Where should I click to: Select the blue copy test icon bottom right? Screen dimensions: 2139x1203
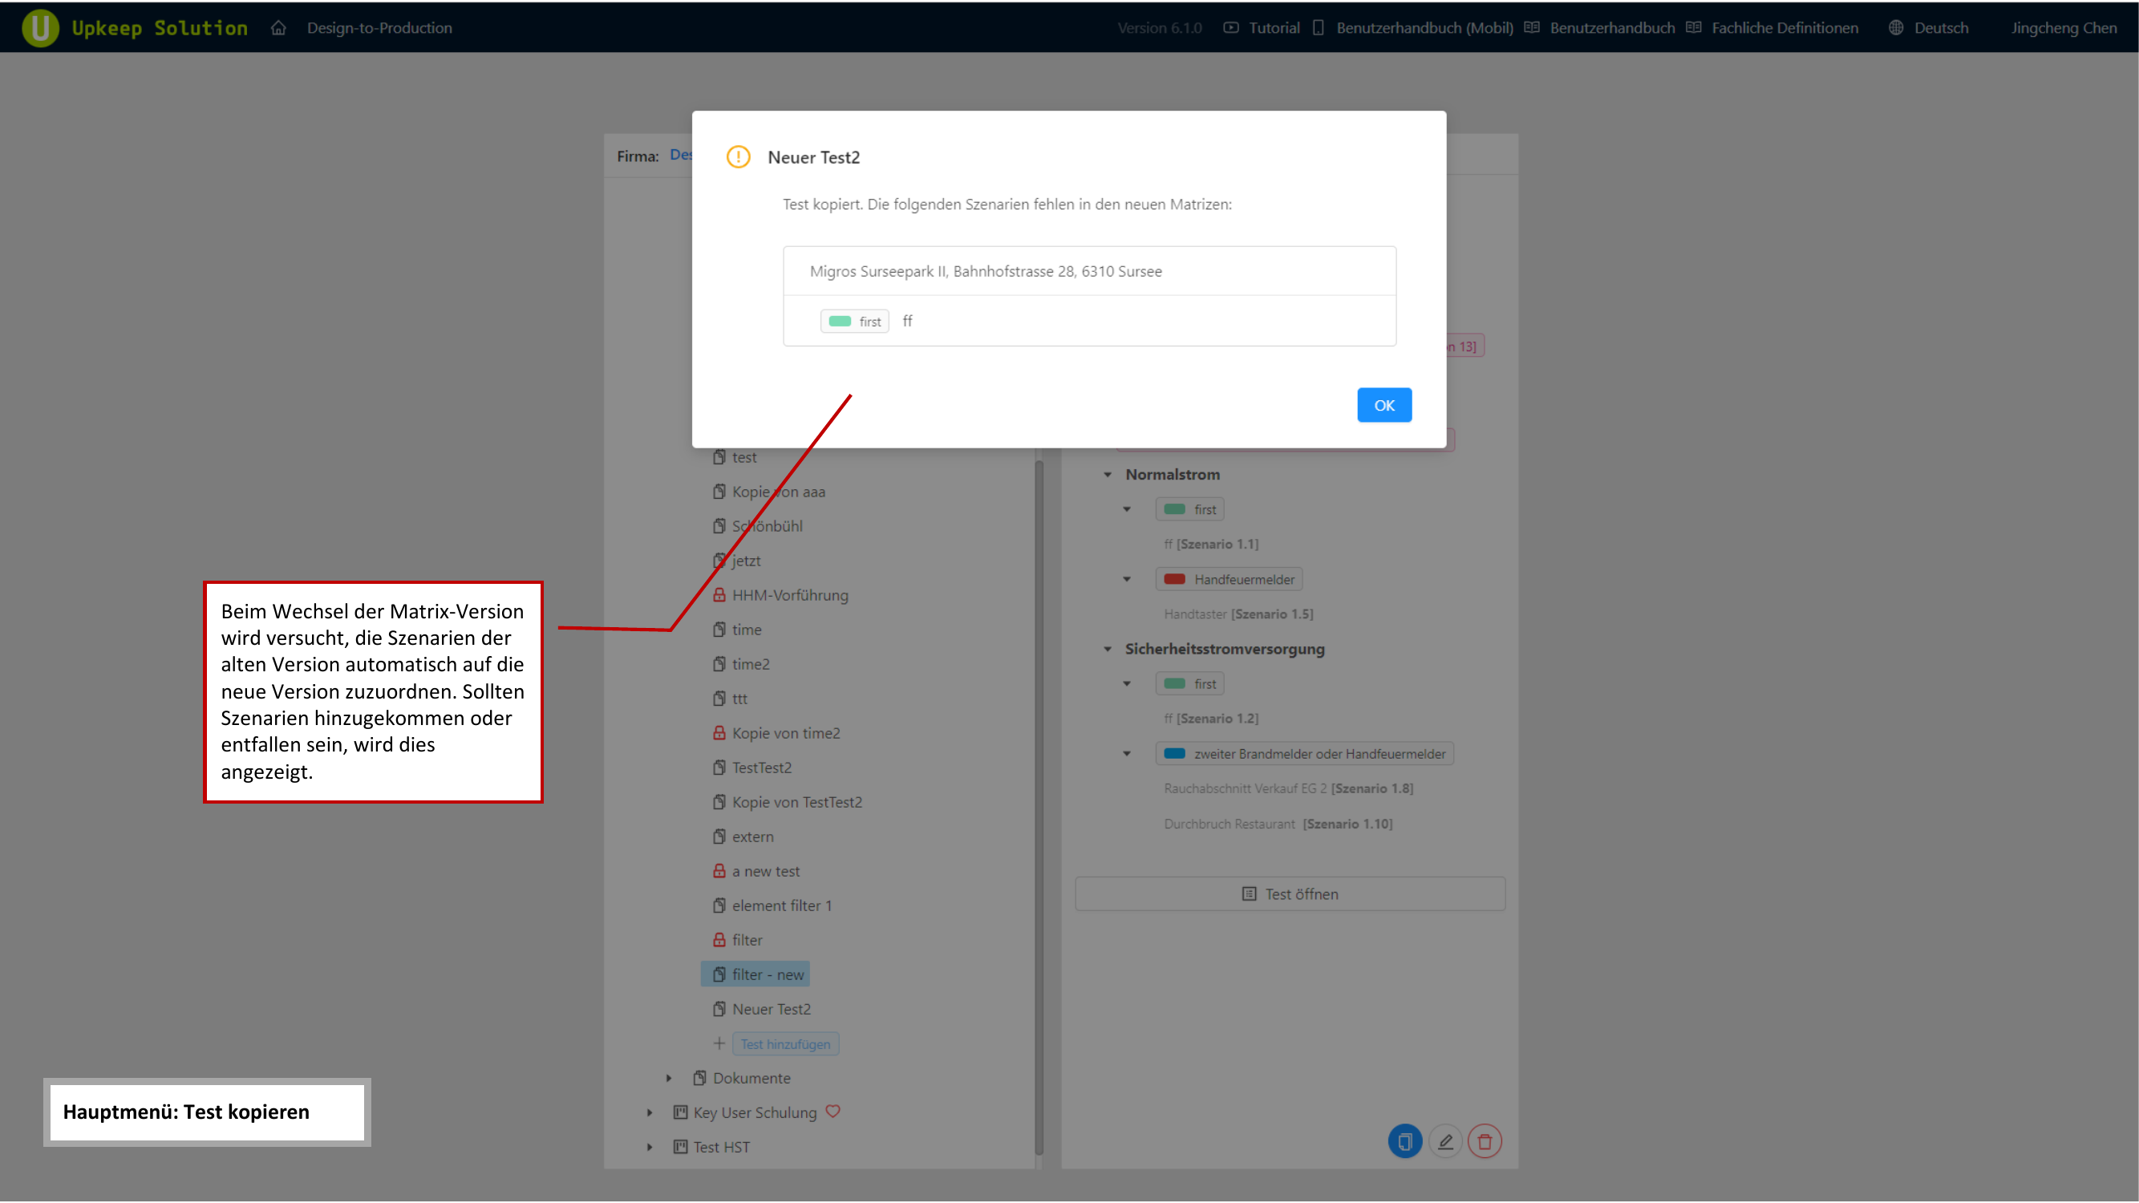pos(1405,1140)
